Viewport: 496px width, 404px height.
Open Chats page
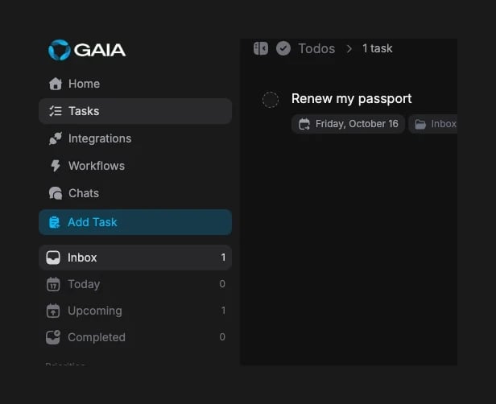point(135,193)
